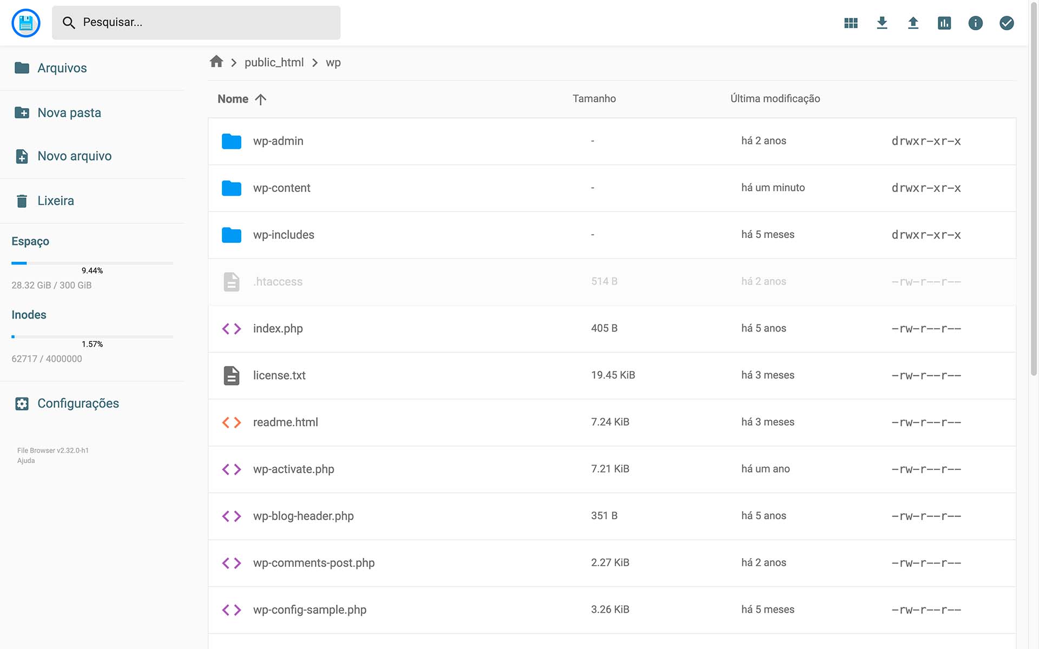Screen dimensions: 1039x649
Task: Select the wp-content folder name
Action: (x=281, y=188)
